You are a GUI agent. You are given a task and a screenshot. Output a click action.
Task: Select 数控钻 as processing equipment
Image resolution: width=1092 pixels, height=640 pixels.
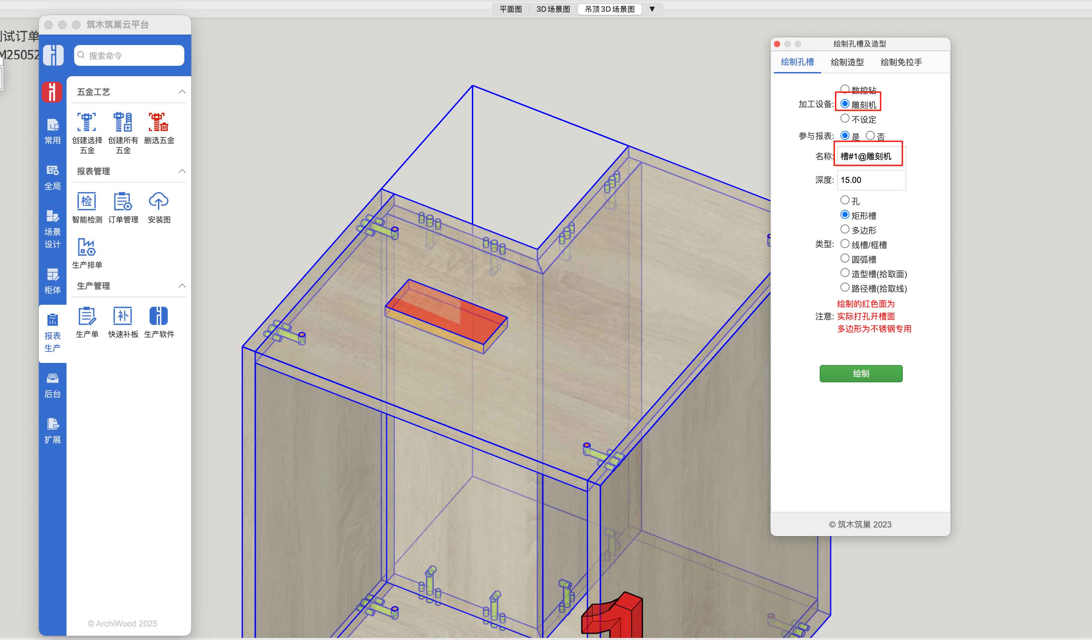(845, 89)
